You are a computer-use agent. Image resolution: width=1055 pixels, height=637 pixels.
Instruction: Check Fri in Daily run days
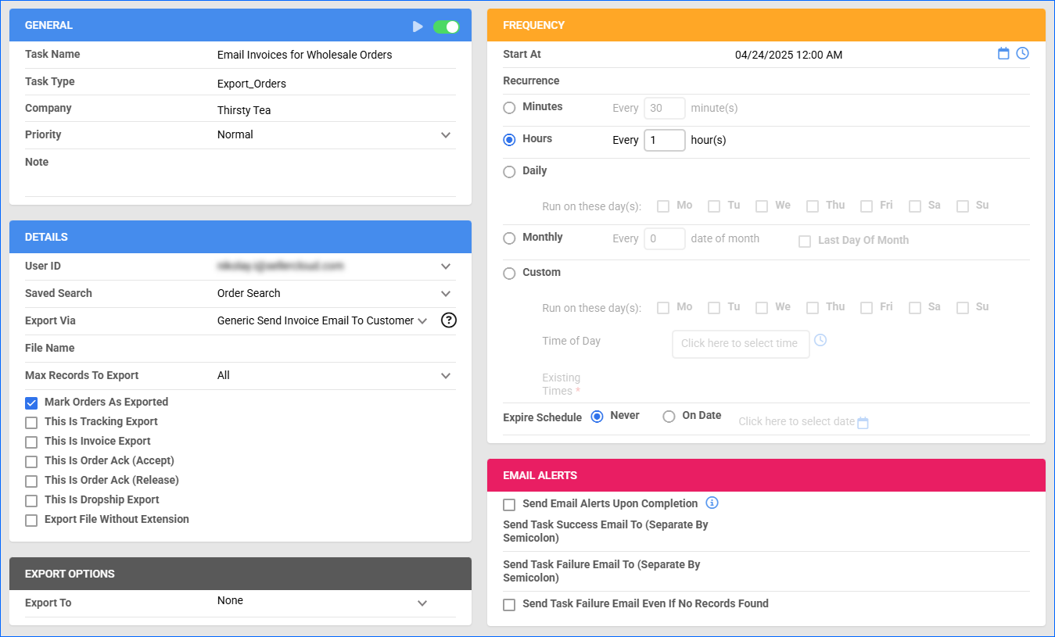(x=867, y=206)
